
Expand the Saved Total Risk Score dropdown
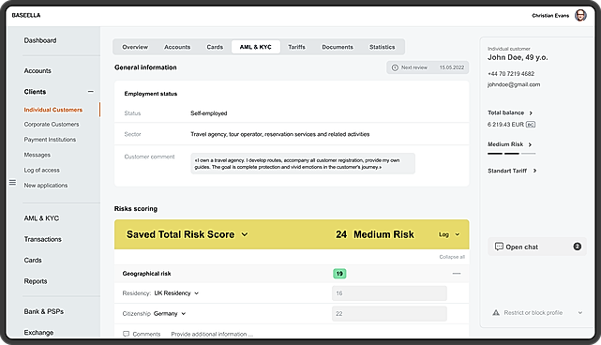(245, 234)
